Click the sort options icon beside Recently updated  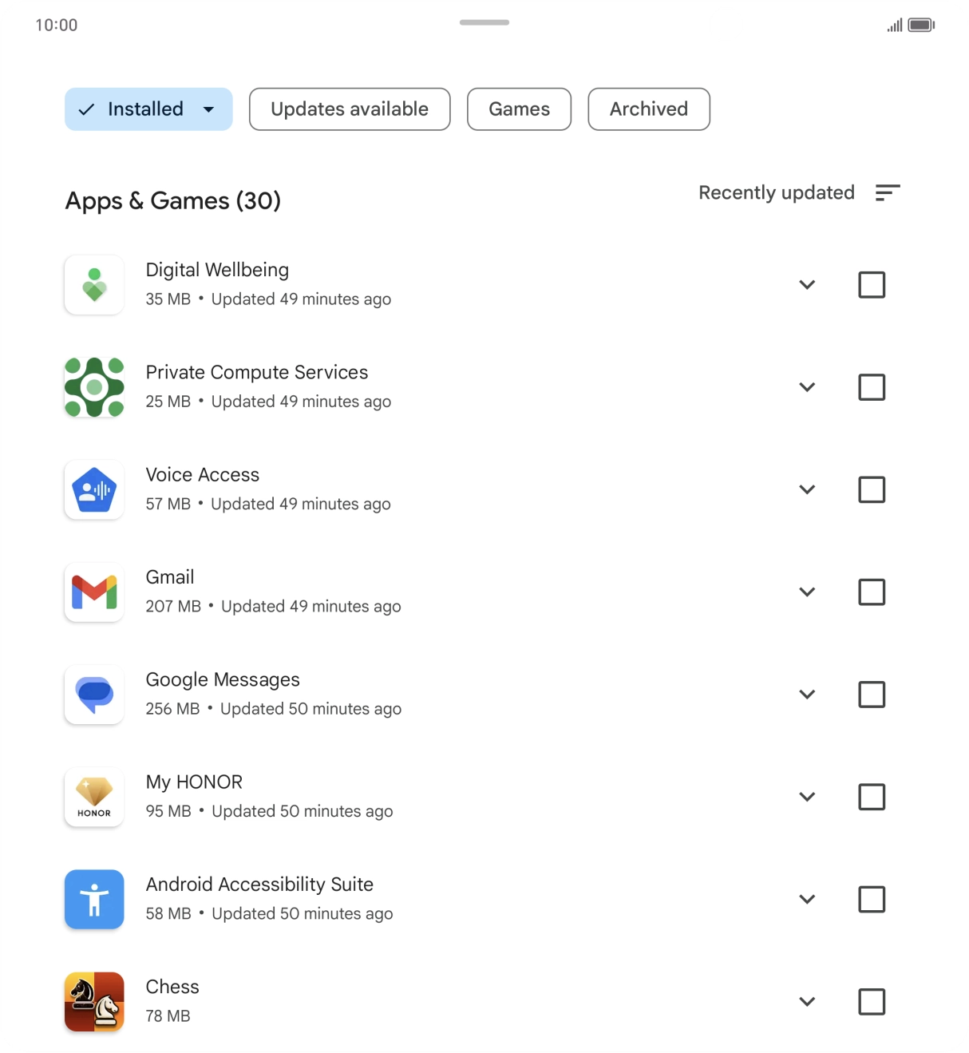pos(888,192)
